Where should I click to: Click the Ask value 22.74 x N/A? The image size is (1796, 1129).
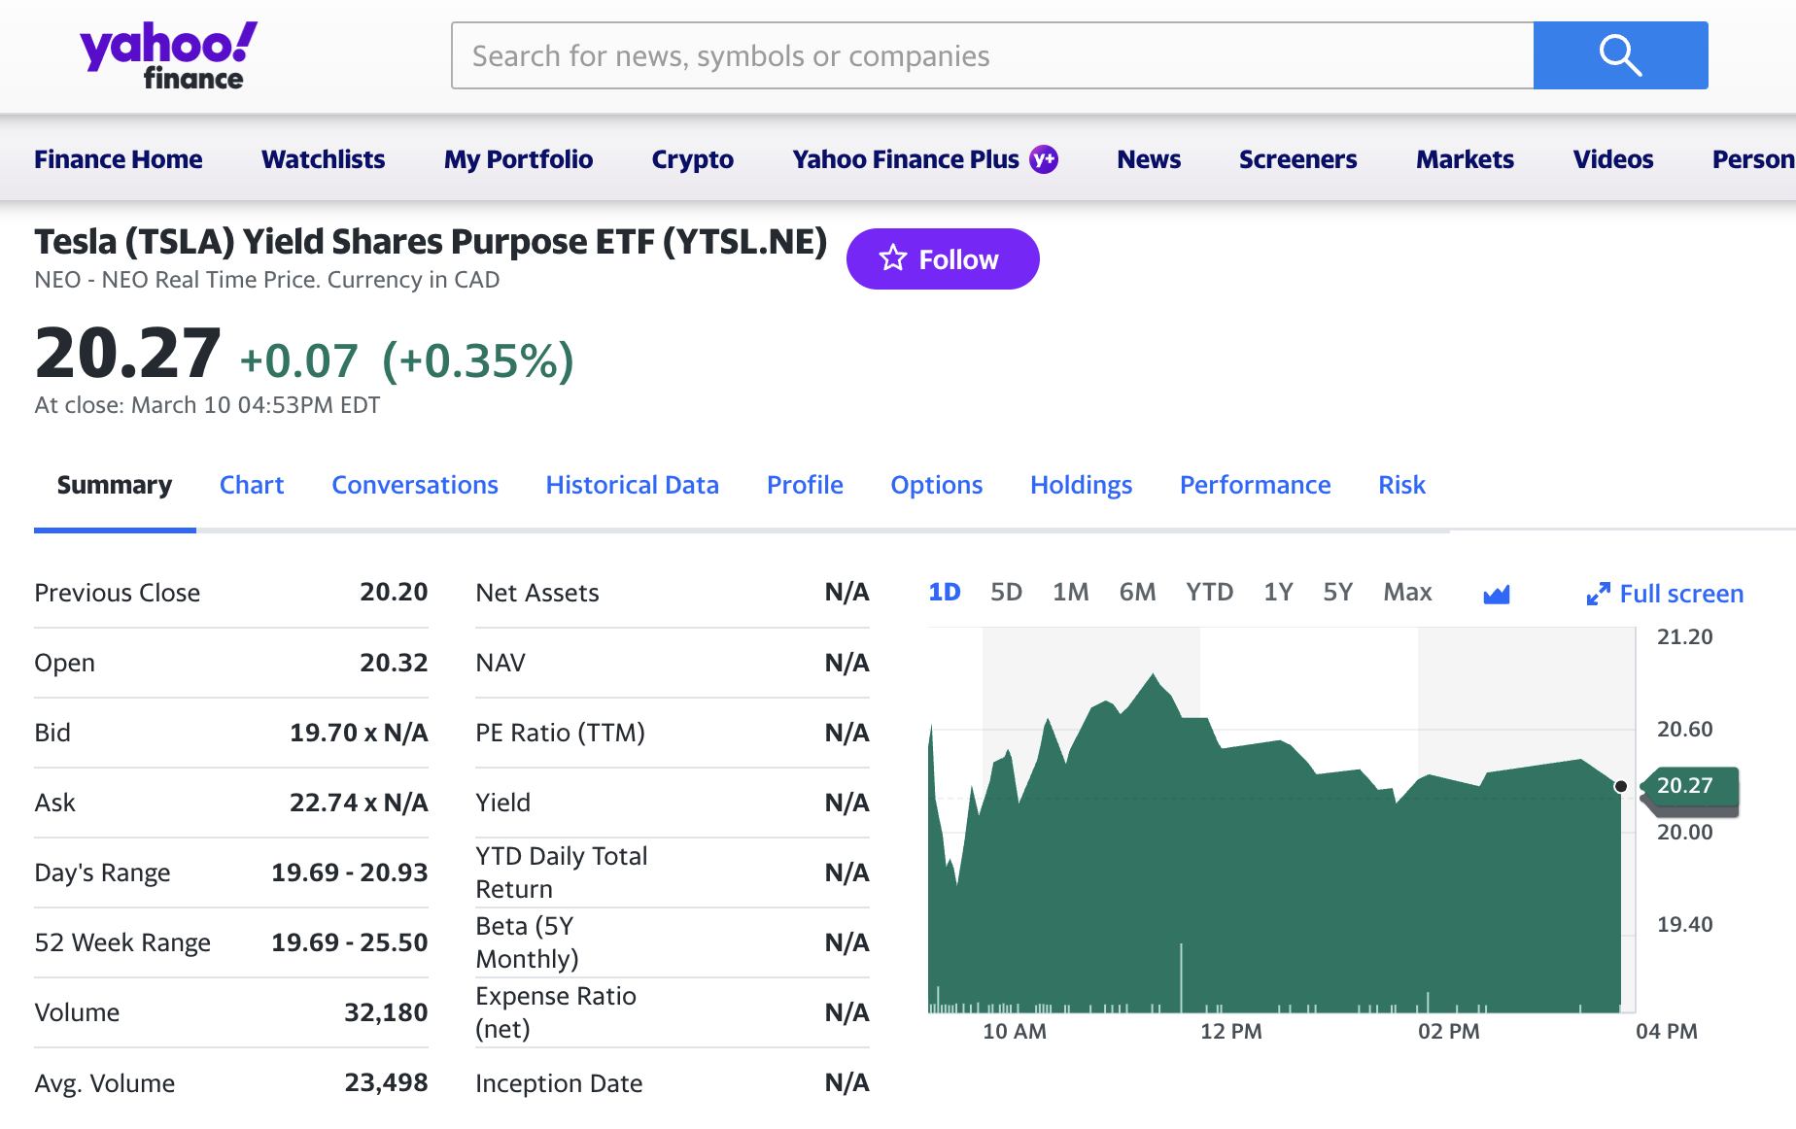(x=359, y=803)
